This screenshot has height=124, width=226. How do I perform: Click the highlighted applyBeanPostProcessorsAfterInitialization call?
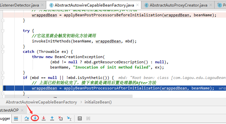(112, 88)
